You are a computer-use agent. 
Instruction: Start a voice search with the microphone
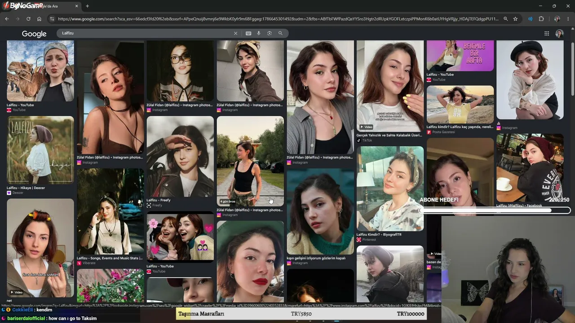(259, 33)
